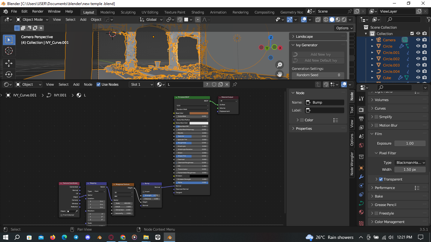The height and width of the screenshot is (242, 431).
Task: Select the Select Box tool
Action: [x=9, y=40]
